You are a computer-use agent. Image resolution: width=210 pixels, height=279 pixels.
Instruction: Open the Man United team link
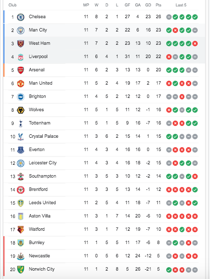coord(40,83)
